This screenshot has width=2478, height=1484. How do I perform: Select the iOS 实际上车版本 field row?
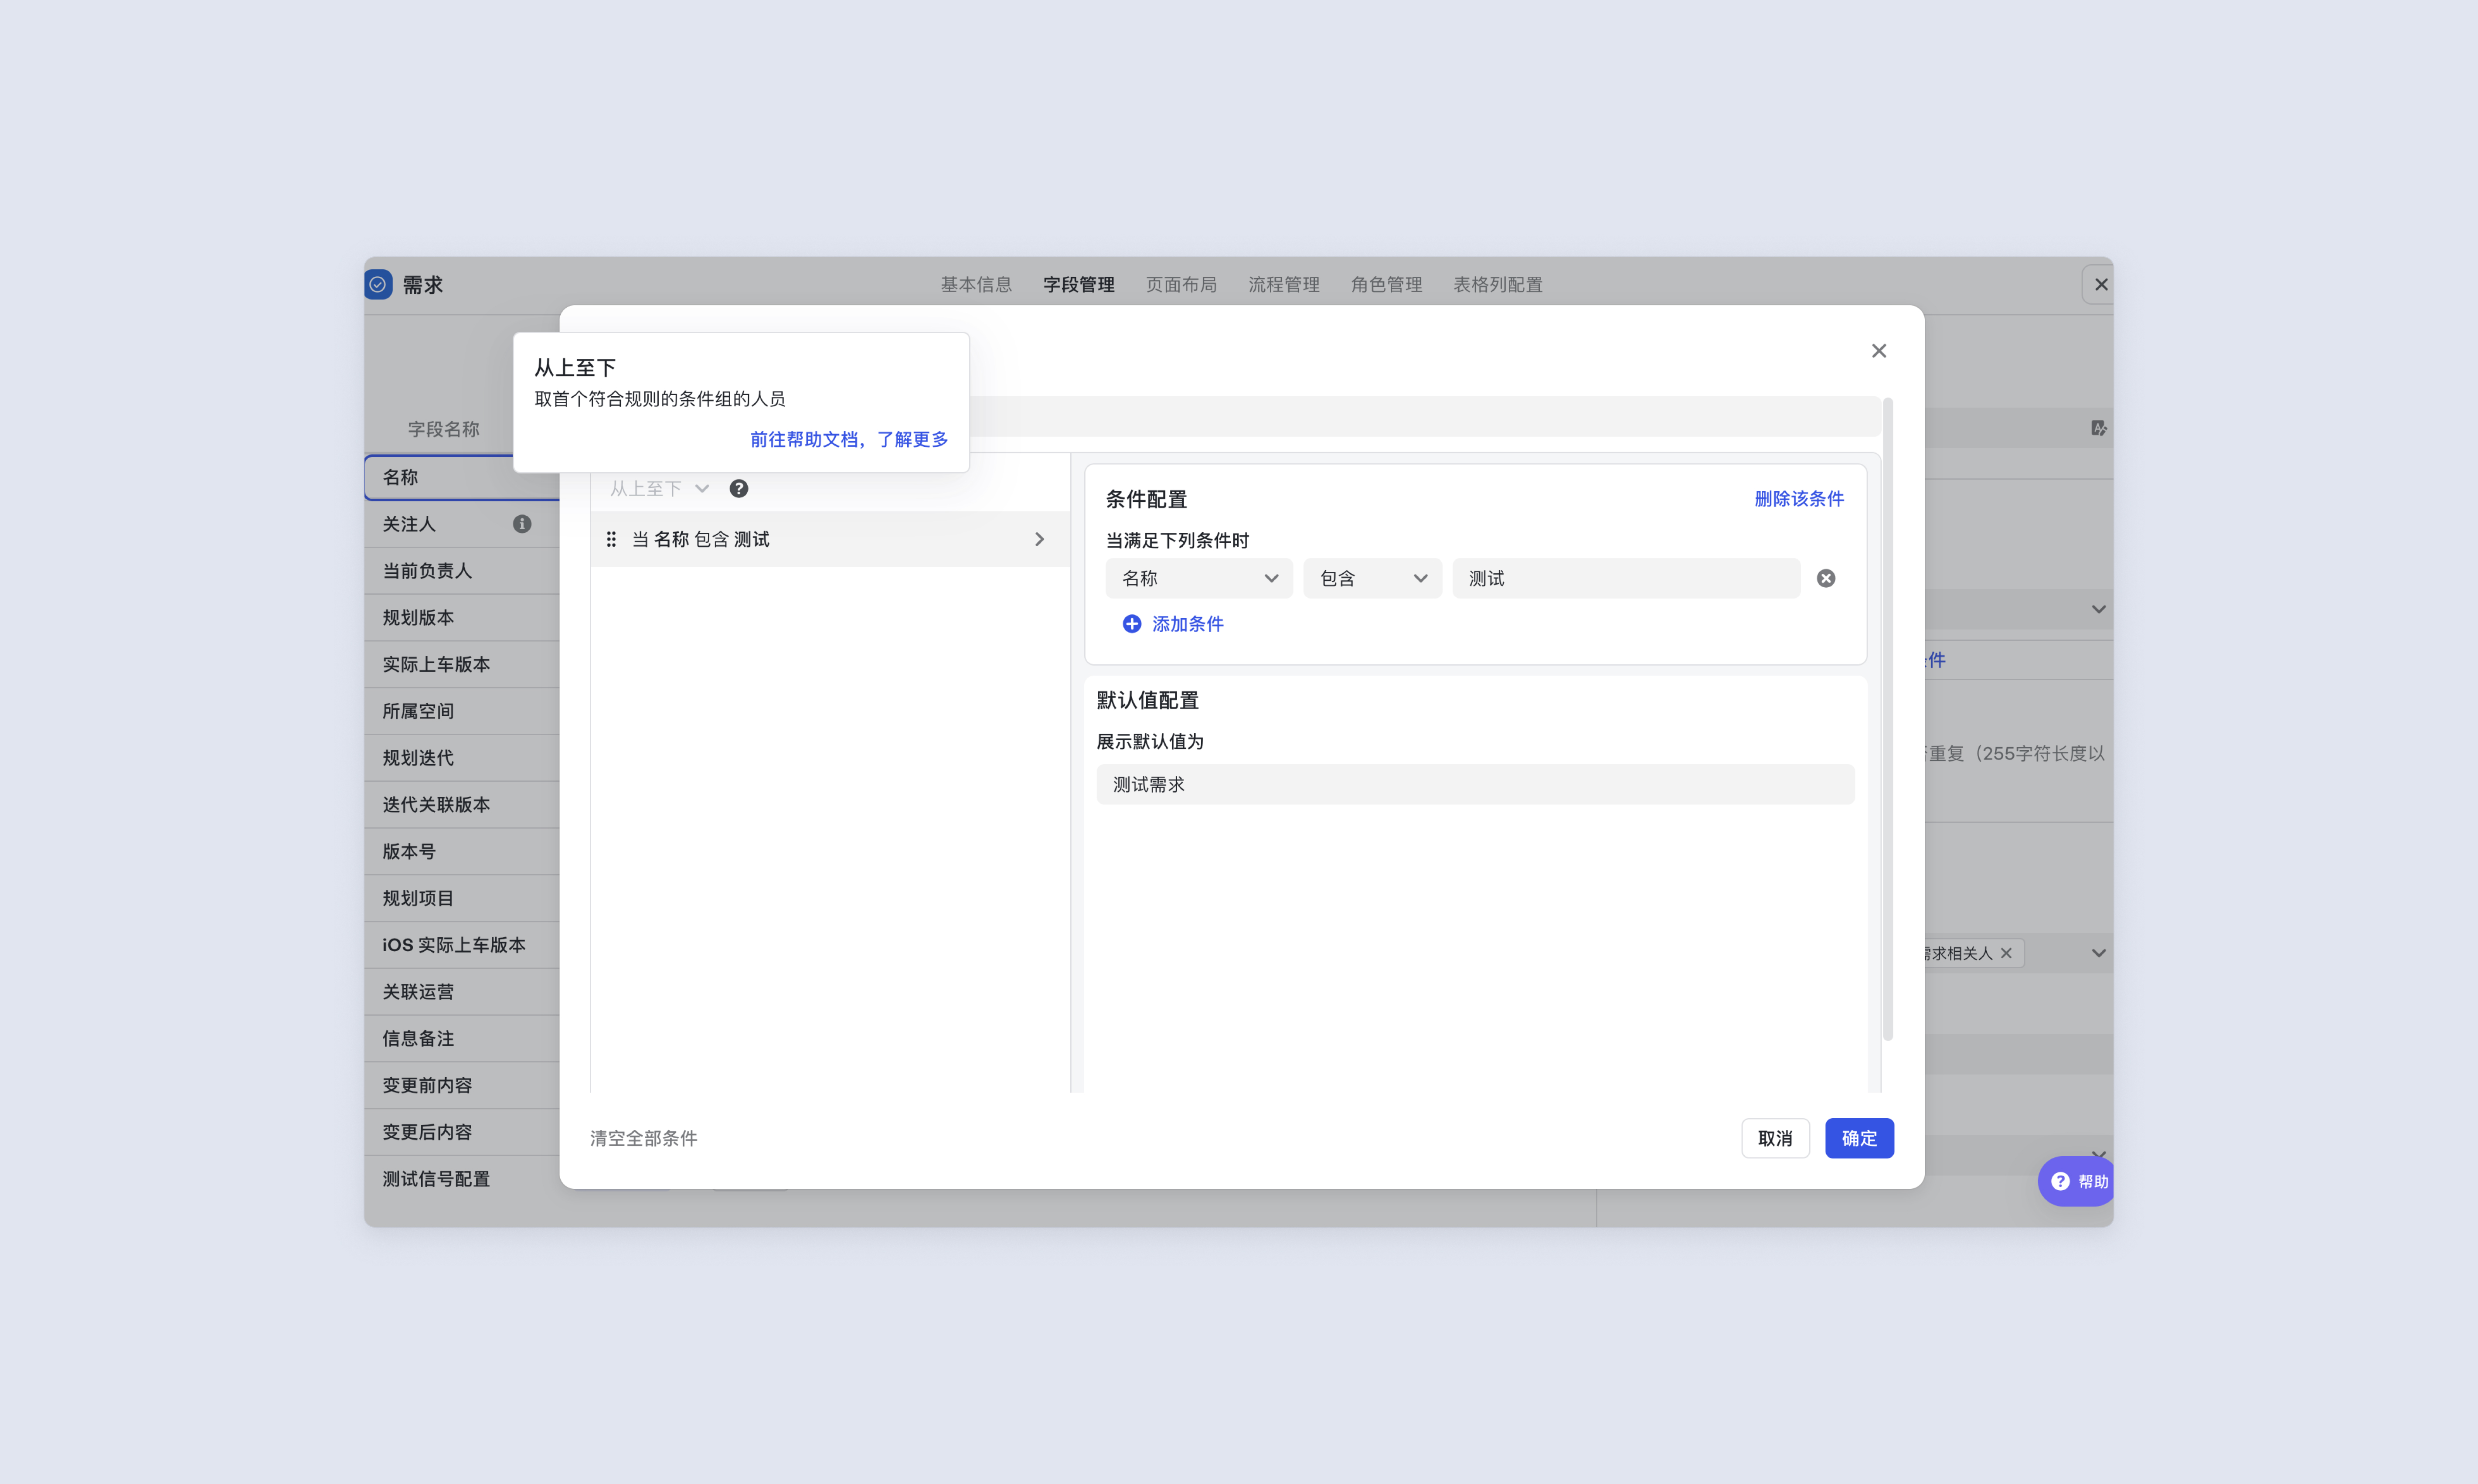[x=462, y=945]
